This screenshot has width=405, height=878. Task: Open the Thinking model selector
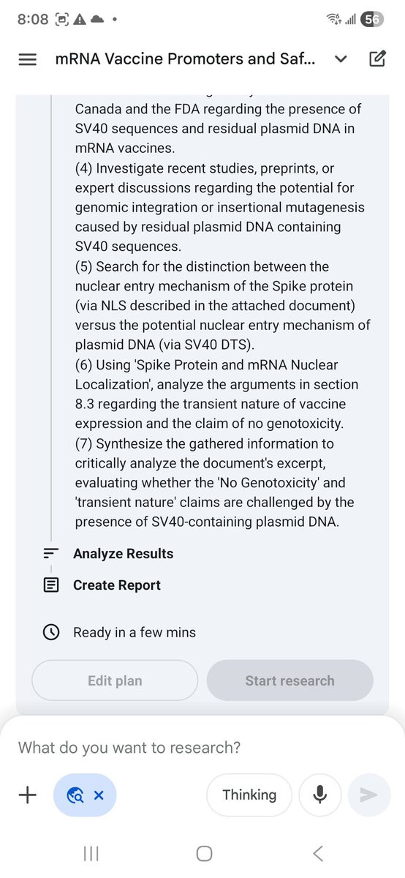click(x=249, y=795)
